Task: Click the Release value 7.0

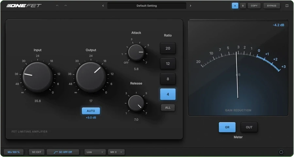Action: (136, 119)
